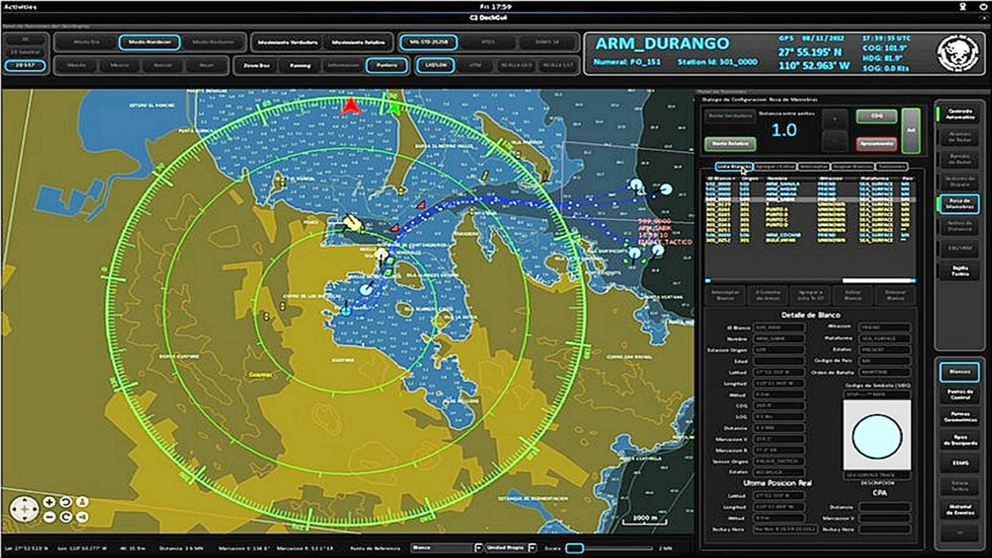Zoom in with the plus map icon
The image size is (992, 558).
click(x=49, y=502)
